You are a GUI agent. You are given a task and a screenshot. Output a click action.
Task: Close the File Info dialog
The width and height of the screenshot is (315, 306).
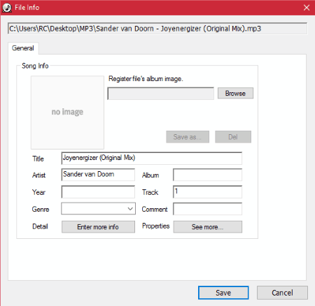(307, 8)
